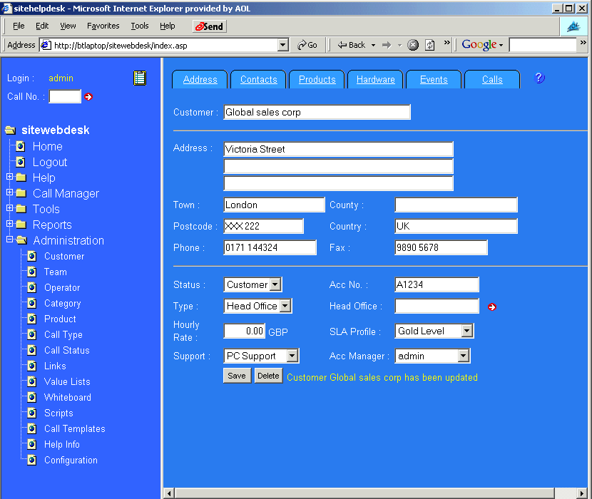Switch to the Contacts tab
Viewport: 592px width, 499px height.
[259, 79]
